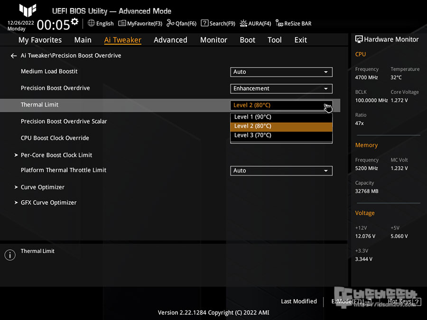Toggle ReSize BAR option
Viewport: 427px width, 320px height.
293,23
